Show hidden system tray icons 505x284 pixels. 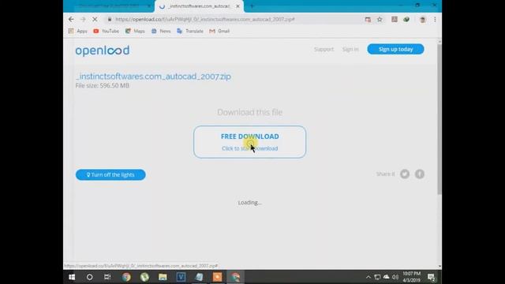point(368,277)
